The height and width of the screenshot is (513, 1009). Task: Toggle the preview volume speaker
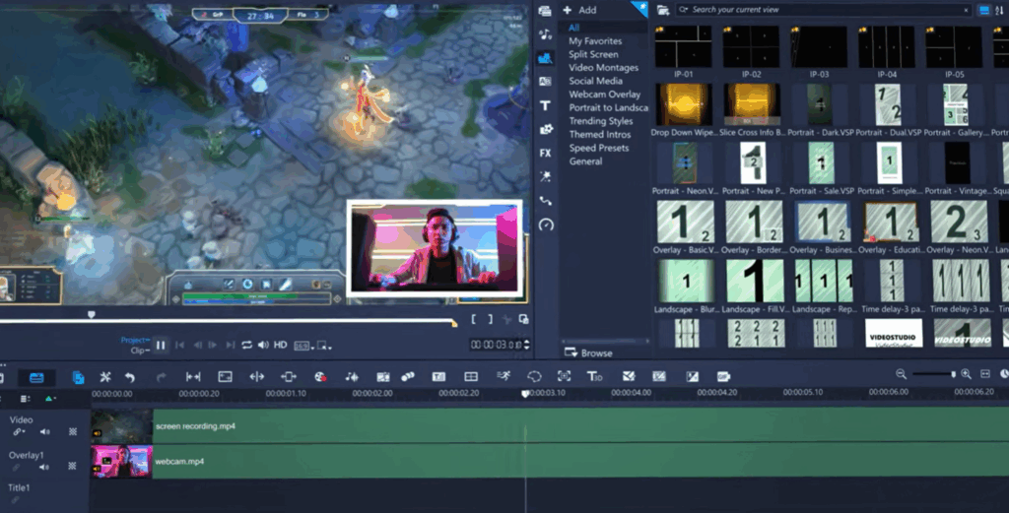[263, 346]
